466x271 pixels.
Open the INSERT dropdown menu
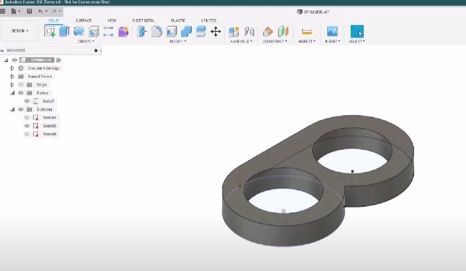pyautogui.click(x=332, y=41)
